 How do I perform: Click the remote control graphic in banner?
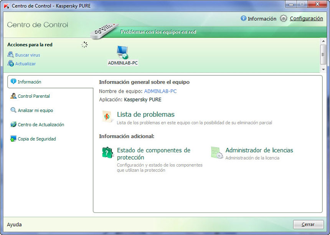click(x=104, y=31)
